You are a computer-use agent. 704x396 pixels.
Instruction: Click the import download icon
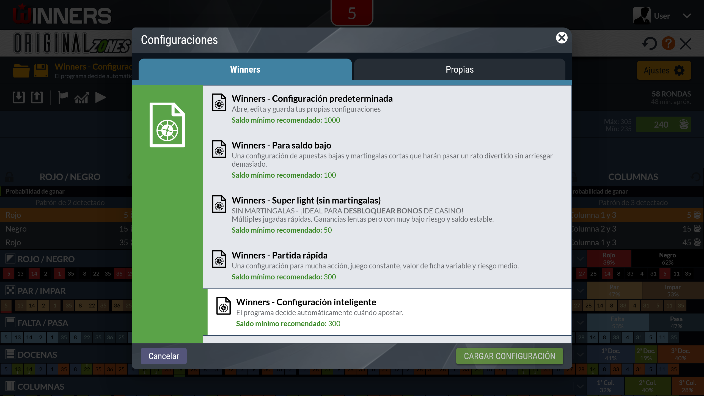point(19,97)
